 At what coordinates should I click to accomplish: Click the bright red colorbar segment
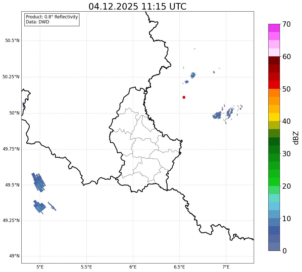[x=274, y=85]
